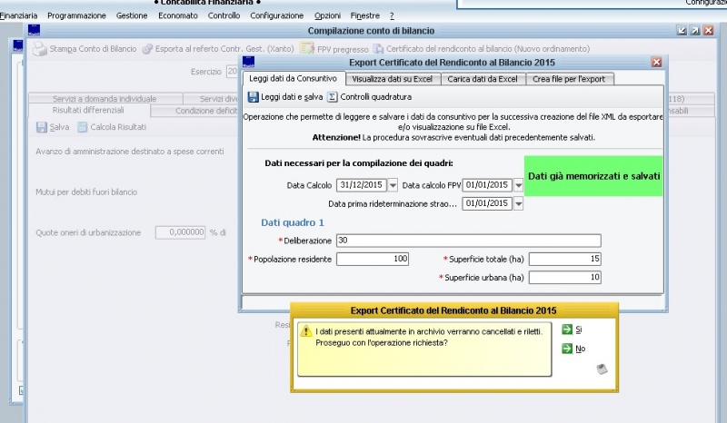Switch to Leggi dati da Consuntivo tab

pyautogui.click(x=293, y=78)
